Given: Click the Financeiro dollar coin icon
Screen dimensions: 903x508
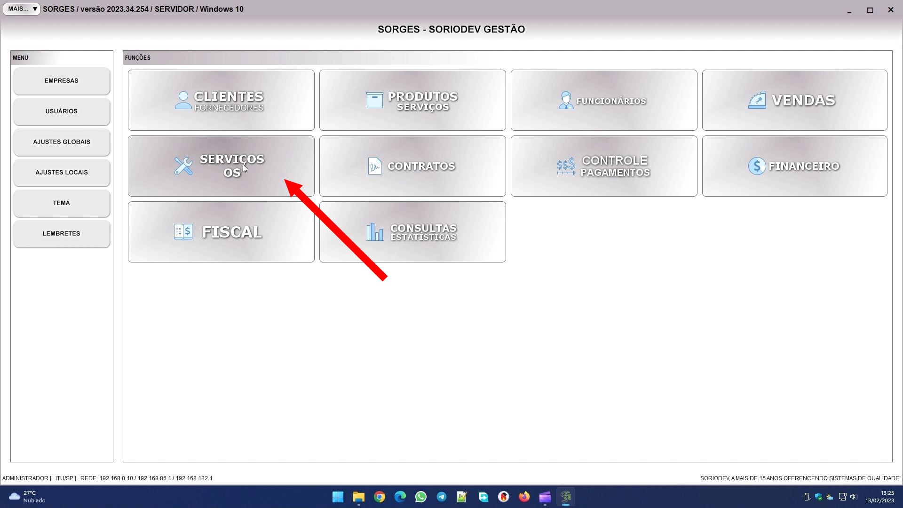Looking at the screenshot, I should pos(757,166).
